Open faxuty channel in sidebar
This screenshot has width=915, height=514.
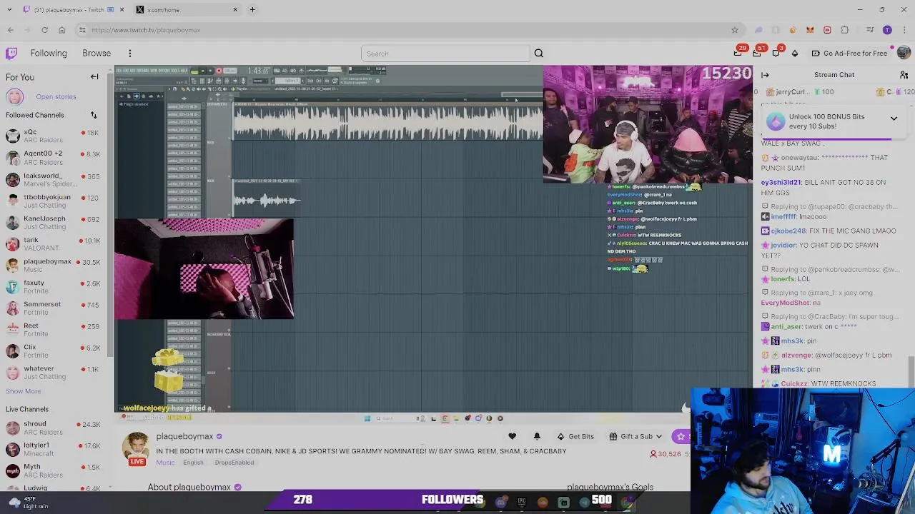coord(54,286)
